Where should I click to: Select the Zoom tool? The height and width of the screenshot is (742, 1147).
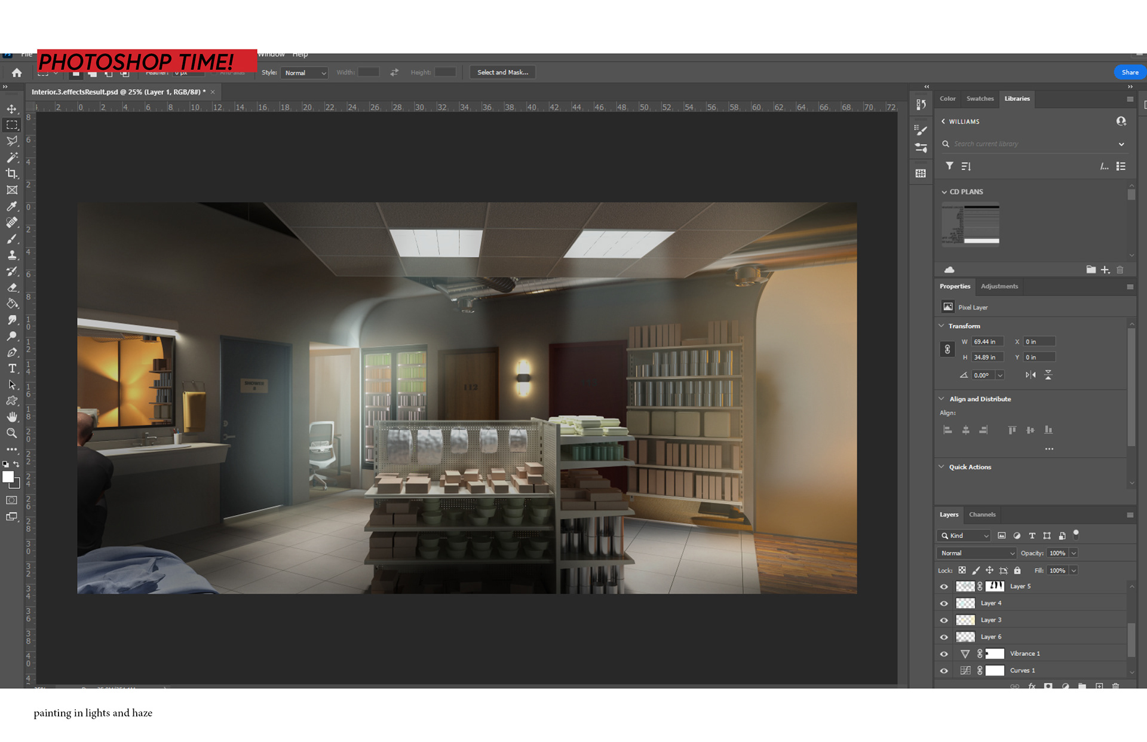[x=11, y=433]
